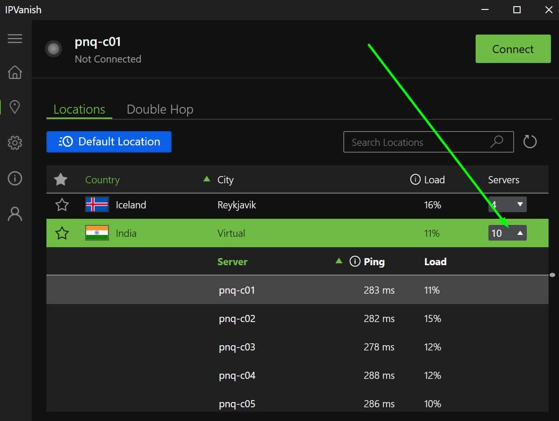Click 288 ms ping value
This screenshot has width=559, height=421.
[x=379, y=376]
